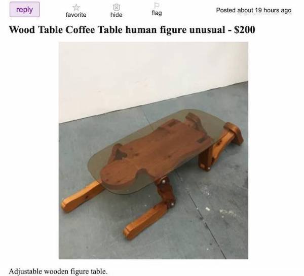Click the 'Adjustable wooden figure table' description
The width and height of the screenshot is (304, 276).
pyautogui.click(x=58, y=271)
